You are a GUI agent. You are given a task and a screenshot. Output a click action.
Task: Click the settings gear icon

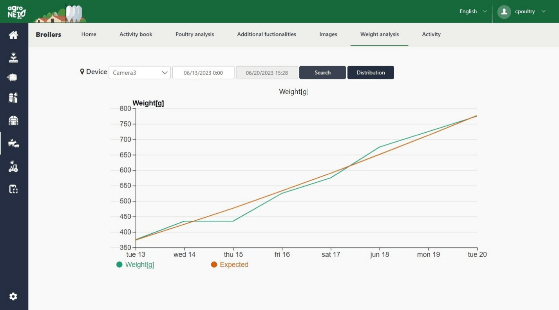click(x=13, y=297)
